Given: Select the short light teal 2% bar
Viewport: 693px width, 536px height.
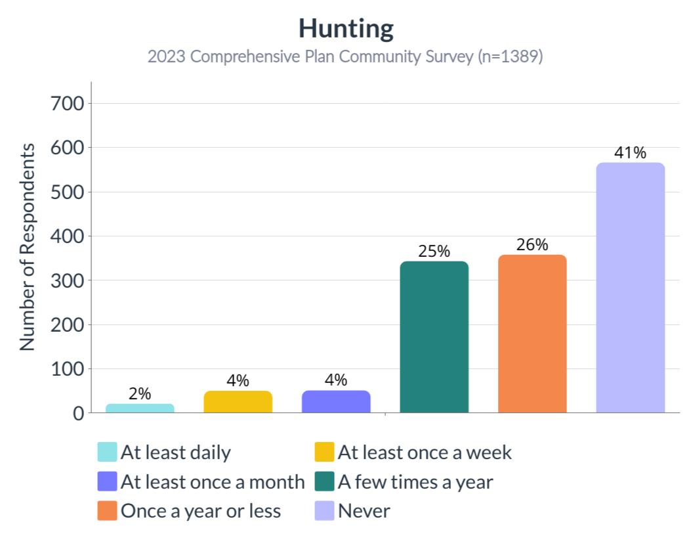Looking at the screenshot, I should (140, 408).
